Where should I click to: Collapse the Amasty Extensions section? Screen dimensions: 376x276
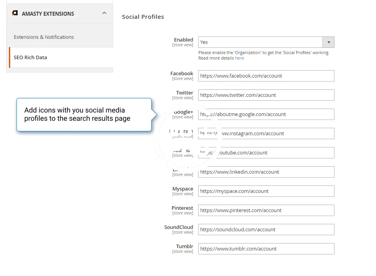(104, 13)
